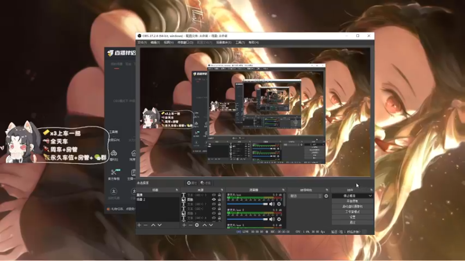Adjust the first 麦克风/Aux volume slider
The width and height of the screenshot is (465, 261).
point(248,204)
